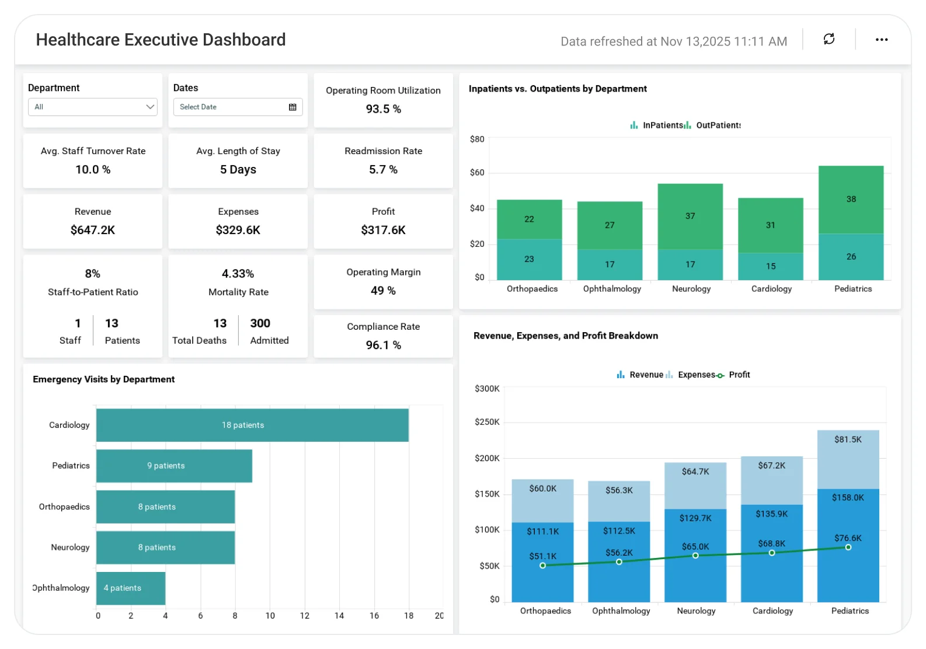This screenshot has width=926, height=649.
Task: Click Orthopaedics inpatients segment showing 23
Action: click(x=530, y=259)
